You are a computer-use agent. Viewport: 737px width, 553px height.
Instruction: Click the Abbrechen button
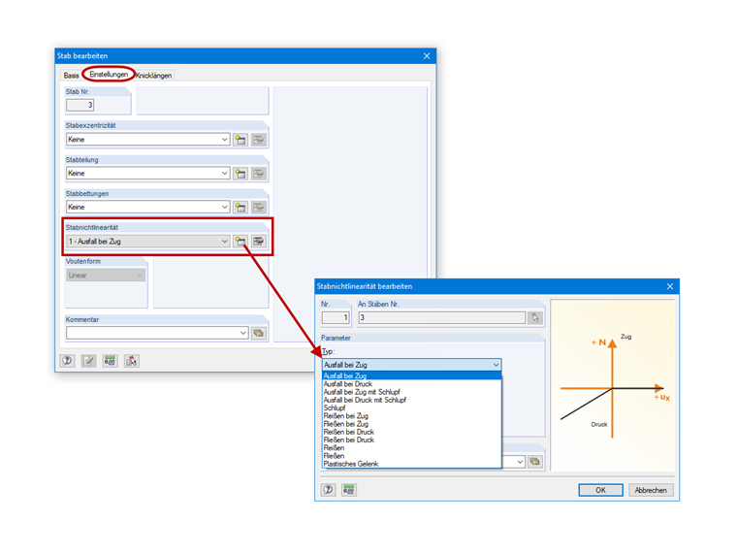click(x=651, y=490)
